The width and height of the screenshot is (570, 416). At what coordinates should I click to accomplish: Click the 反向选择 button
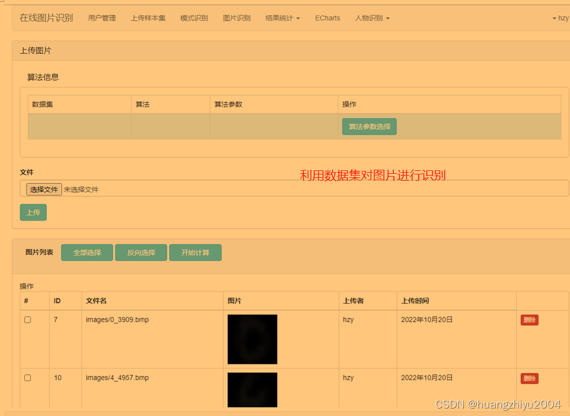pyautogui.click(x=141, y=253)
